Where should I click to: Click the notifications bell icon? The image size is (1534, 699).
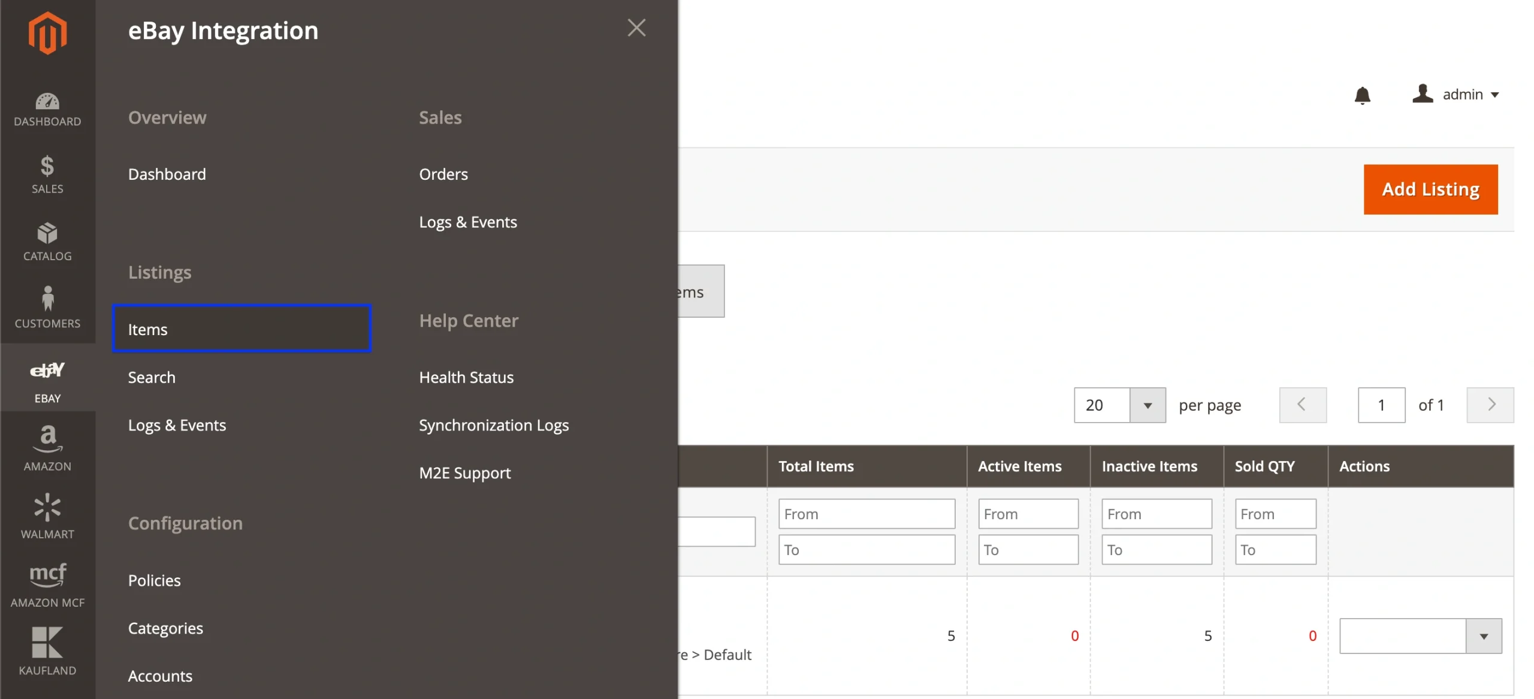[x=1362, y=95]
